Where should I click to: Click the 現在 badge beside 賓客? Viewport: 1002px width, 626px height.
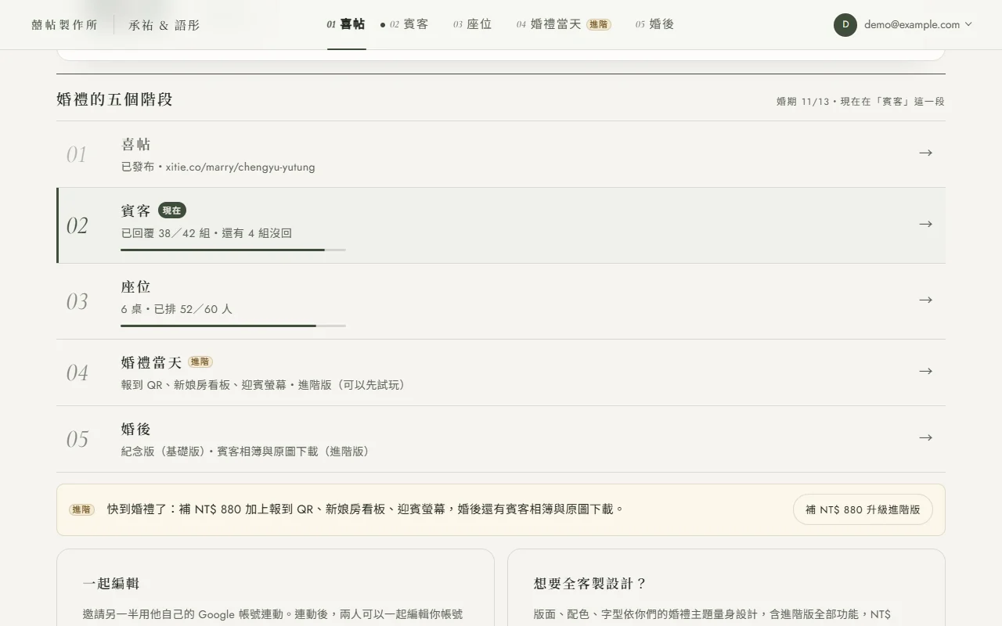(172, 210)
